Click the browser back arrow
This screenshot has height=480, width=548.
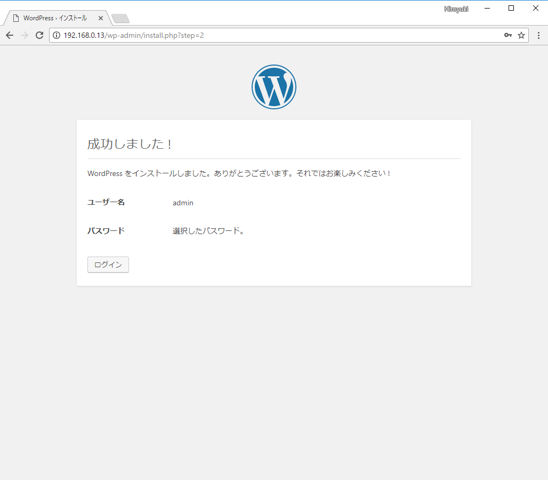10,35
